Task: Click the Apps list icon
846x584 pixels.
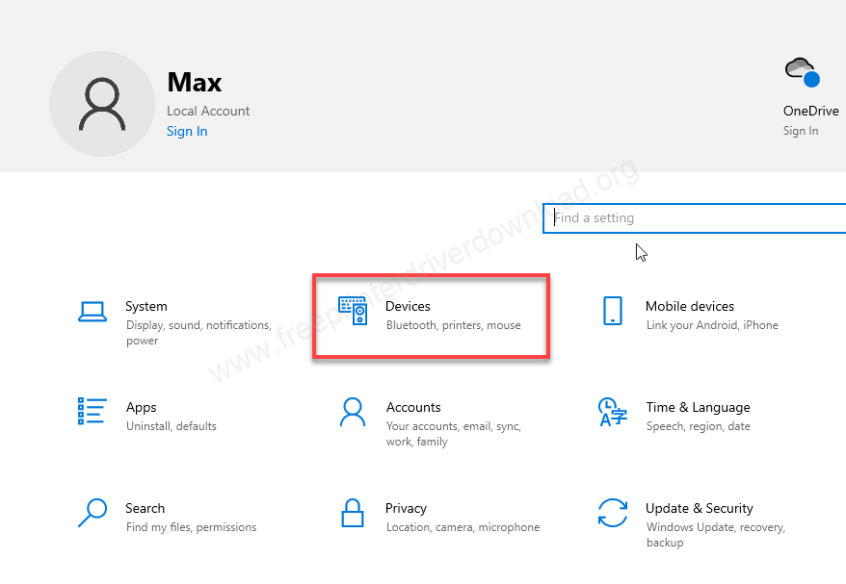Action: pos(92,411)
